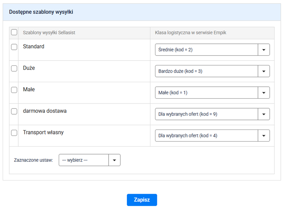Toggle the select-all checkbox in table header
The height and width of the screenshot is (209, 288).
click(14, 33)
